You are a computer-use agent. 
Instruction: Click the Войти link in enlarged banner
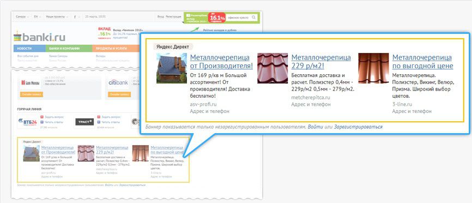pyautogui.click(x=316, y=127)
